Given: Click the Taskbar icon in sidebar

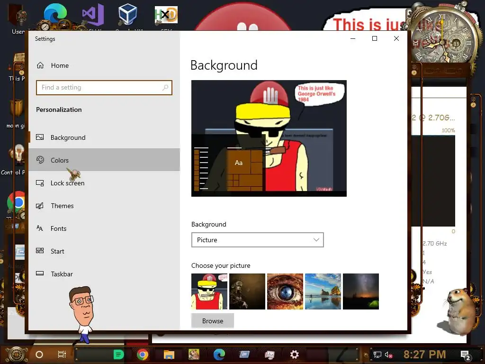Looking at the screenshot, I should click(40, 273).
